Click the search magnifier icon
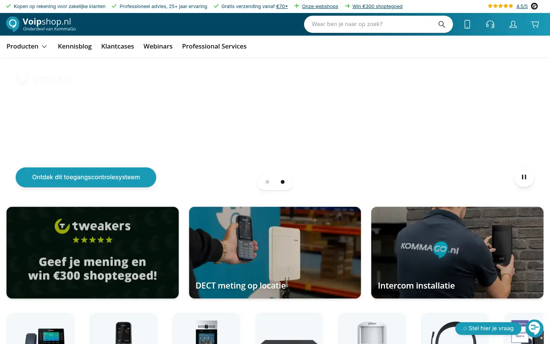Screen dimensions: 550x344 442,24
